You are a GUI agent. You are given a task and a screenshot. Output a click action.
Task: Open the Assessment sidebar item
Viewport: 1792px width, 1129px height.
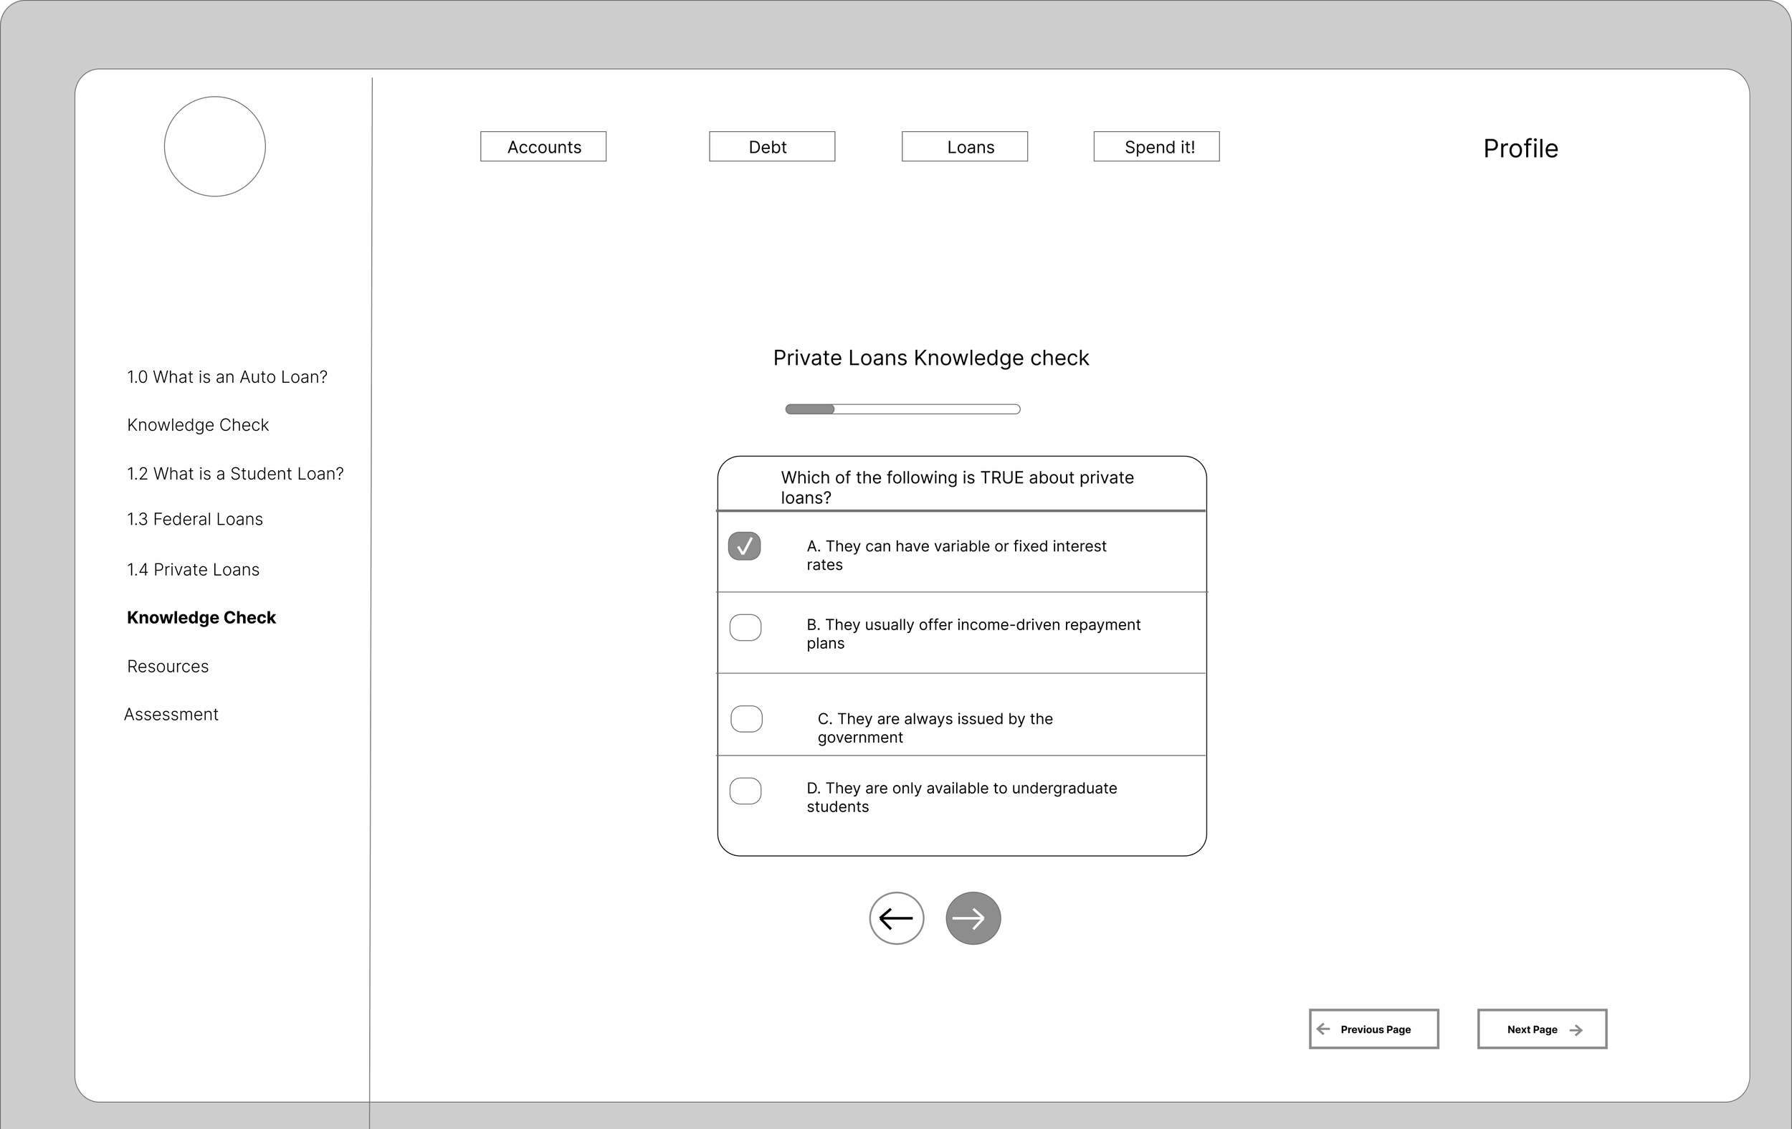click(171, 715)
